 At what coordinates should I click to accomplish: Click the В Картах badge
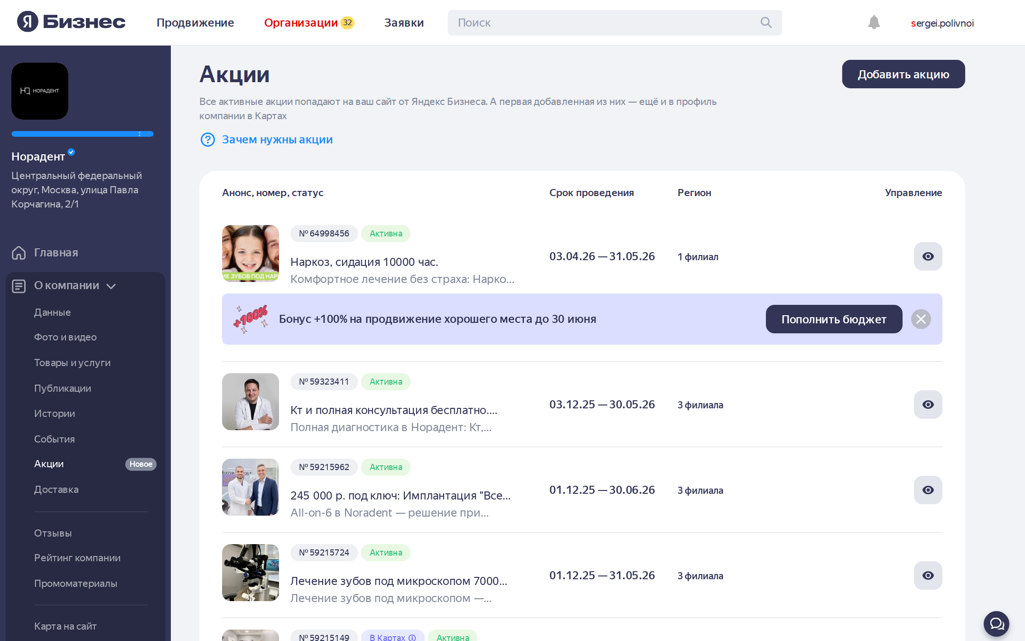[x=393, y=636]
